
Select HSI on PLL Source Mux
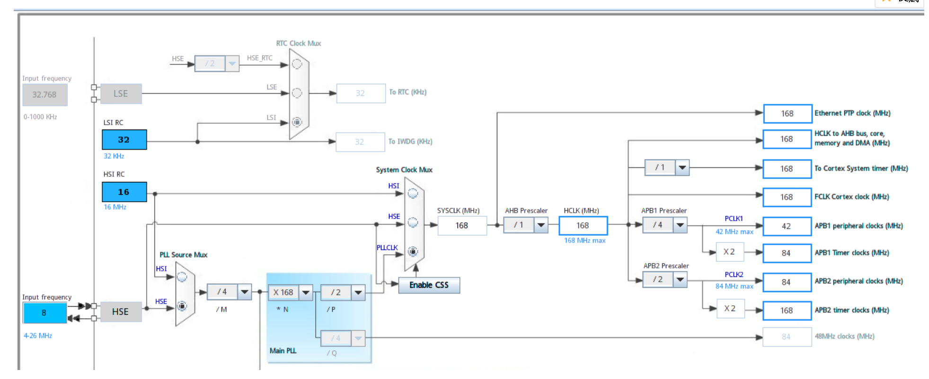(182, 277)
